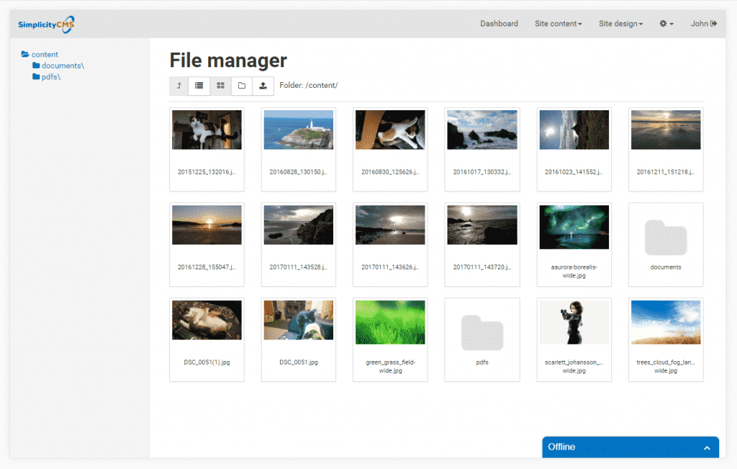The image size is (737, 469).
Task: Switch to grid view in file manager
Action: coord(220,86)
